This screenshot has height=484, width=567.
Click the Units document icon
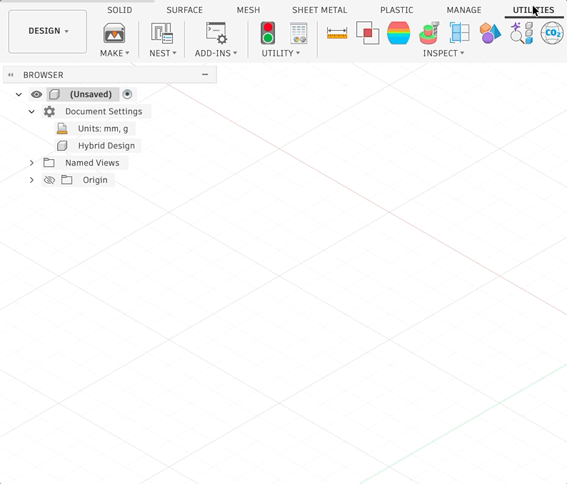62,128
